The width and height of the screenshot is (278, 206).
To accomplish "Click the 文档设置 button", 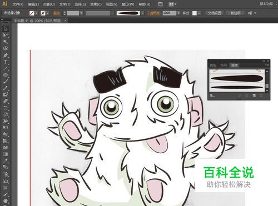I will (x=215, y=13).
